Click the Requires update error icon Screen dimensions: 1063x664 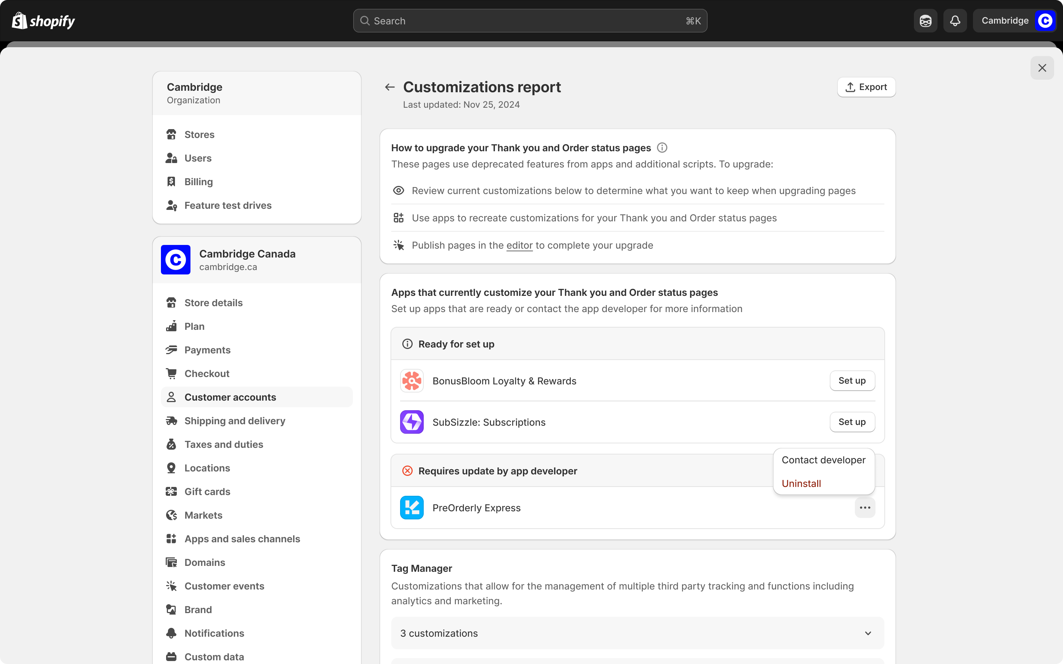407,471
